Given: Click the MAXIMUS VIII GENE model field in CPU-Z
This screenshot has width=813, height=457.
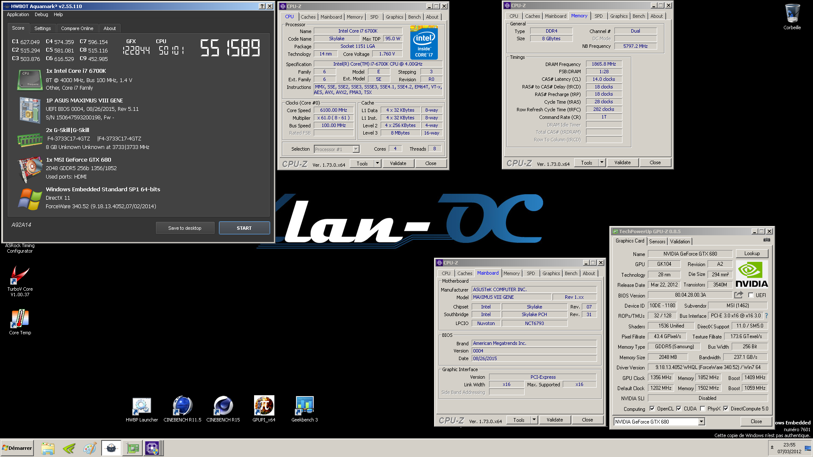Looking at the screenshot, I should pyautogui.click(x=512, y=297).
